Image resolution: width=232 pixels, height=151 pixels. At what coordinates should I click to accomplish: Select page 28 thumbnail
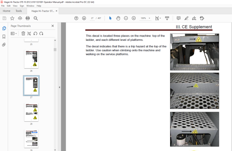(31, 112)
